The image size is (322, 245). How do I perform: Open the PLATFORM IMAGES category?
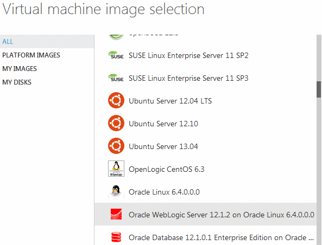click(31, 55)
